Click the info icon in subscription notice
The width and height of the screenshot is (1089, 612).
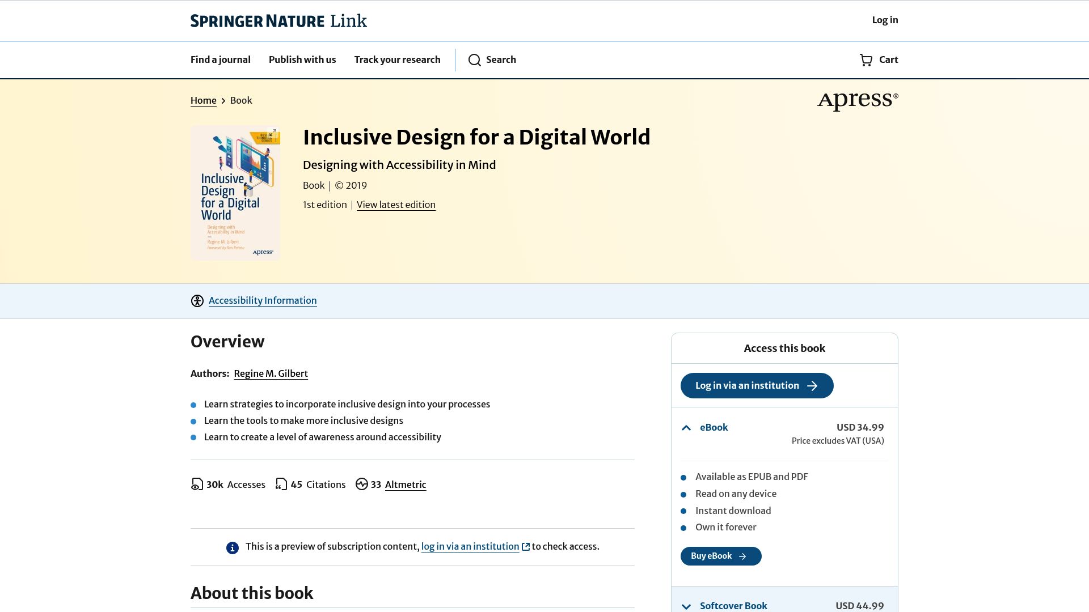click(232, 547)
